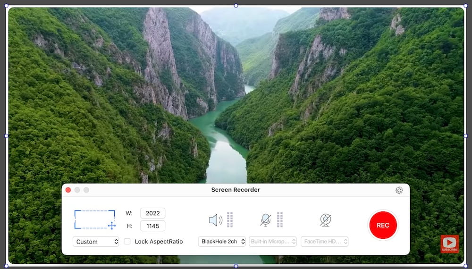Open Screen Recorder settings gear
This screenshot has height=269, width=472.
(x=399, y=190)
